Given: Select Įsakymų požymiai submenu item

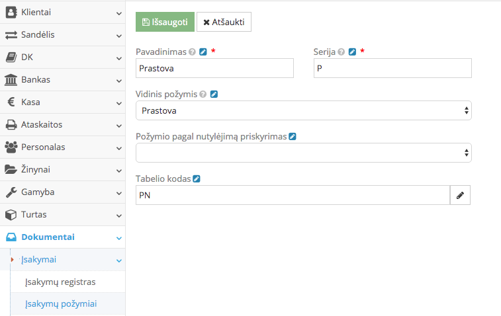Looking at the screenshot, I should pyautogui.click(x=61, y=304).
